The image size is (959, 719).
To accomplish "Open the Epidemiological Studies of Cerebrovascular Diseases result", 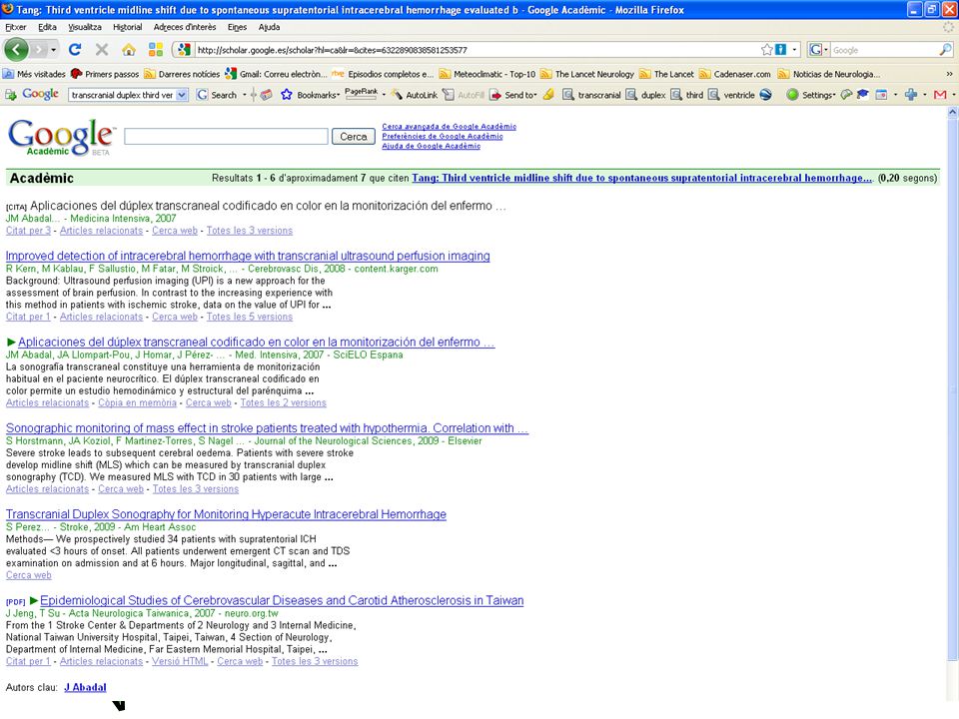I will pyautogui.click(x=282, y=600).
